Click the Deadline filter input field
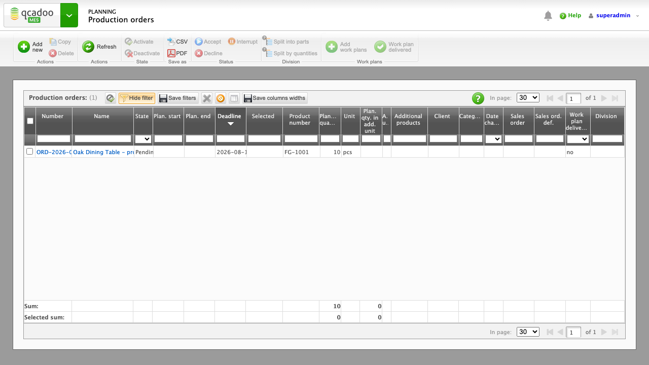The width and height of the screenshot is (649, 365). pyautogui.click(x=231, y=139)
